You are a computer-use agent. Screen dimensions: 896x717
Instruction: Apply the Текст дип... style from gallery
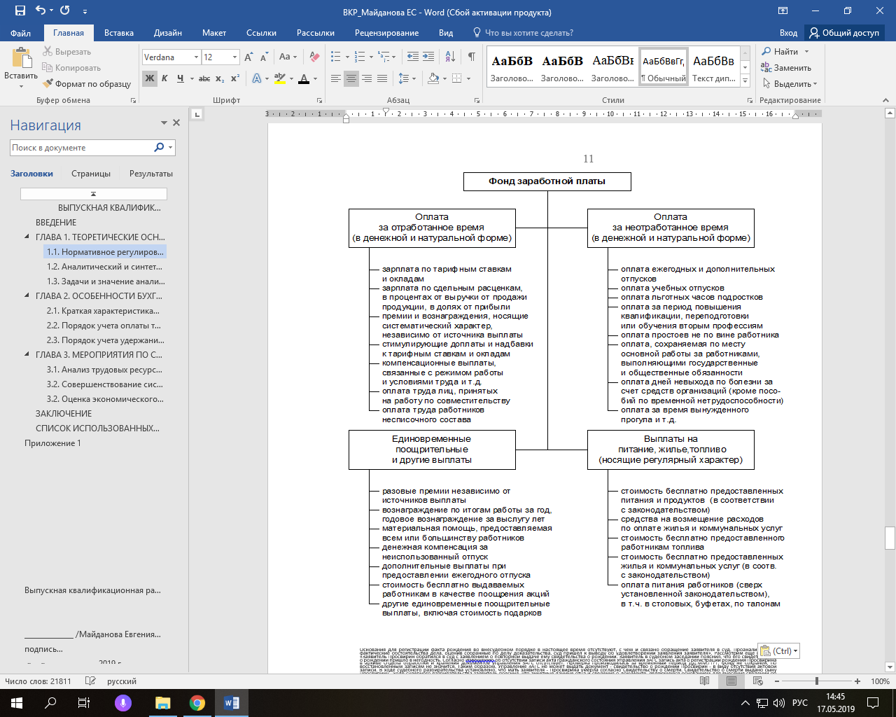coord(714,67)
